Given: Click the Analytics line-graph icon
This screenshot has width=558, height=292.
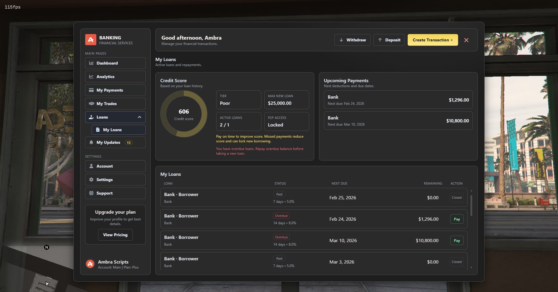Looking at the screenshot, I should pos(91,77).
